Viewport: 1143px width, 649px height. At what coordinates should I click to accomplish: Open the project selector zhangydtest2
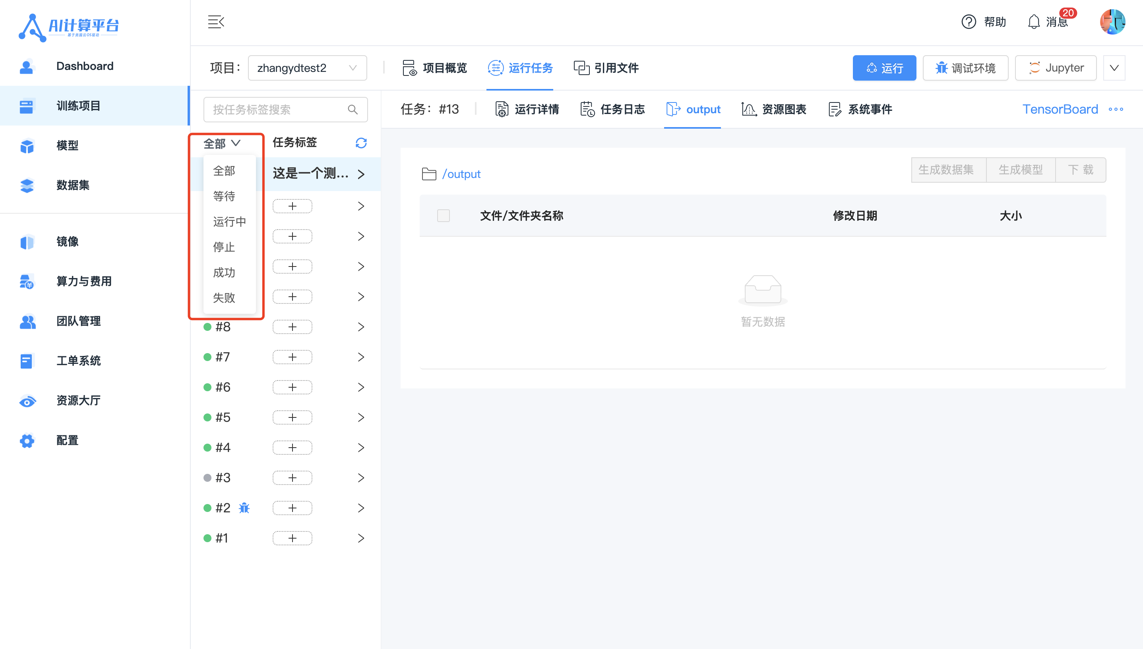click(x=307, y=68)
